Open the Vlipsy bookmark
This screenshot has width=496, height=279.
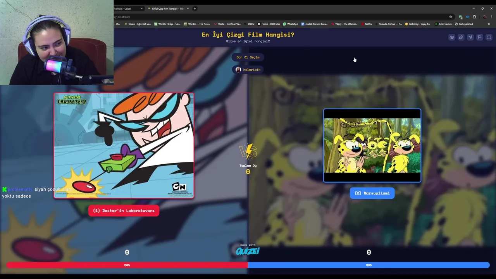pyautogui.click(x=344, y=24)
